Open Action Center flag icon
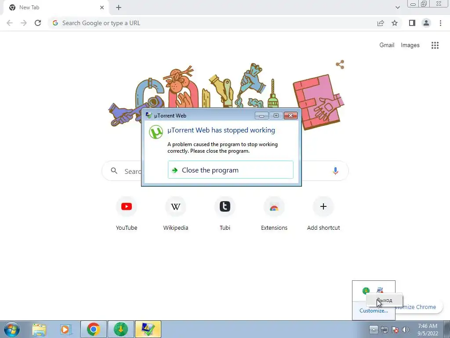The height and width of the screenshot is (338, 450). (395, 330)
